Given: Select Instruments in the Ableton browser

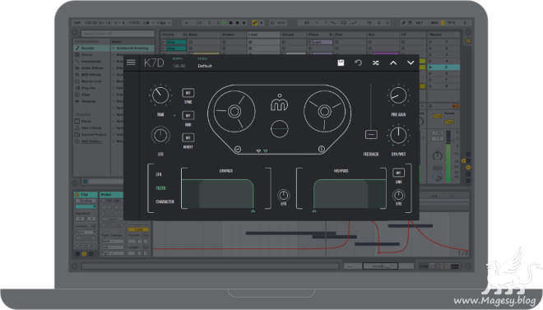Looking at the screenshot, I should click(x=92, y=61).
